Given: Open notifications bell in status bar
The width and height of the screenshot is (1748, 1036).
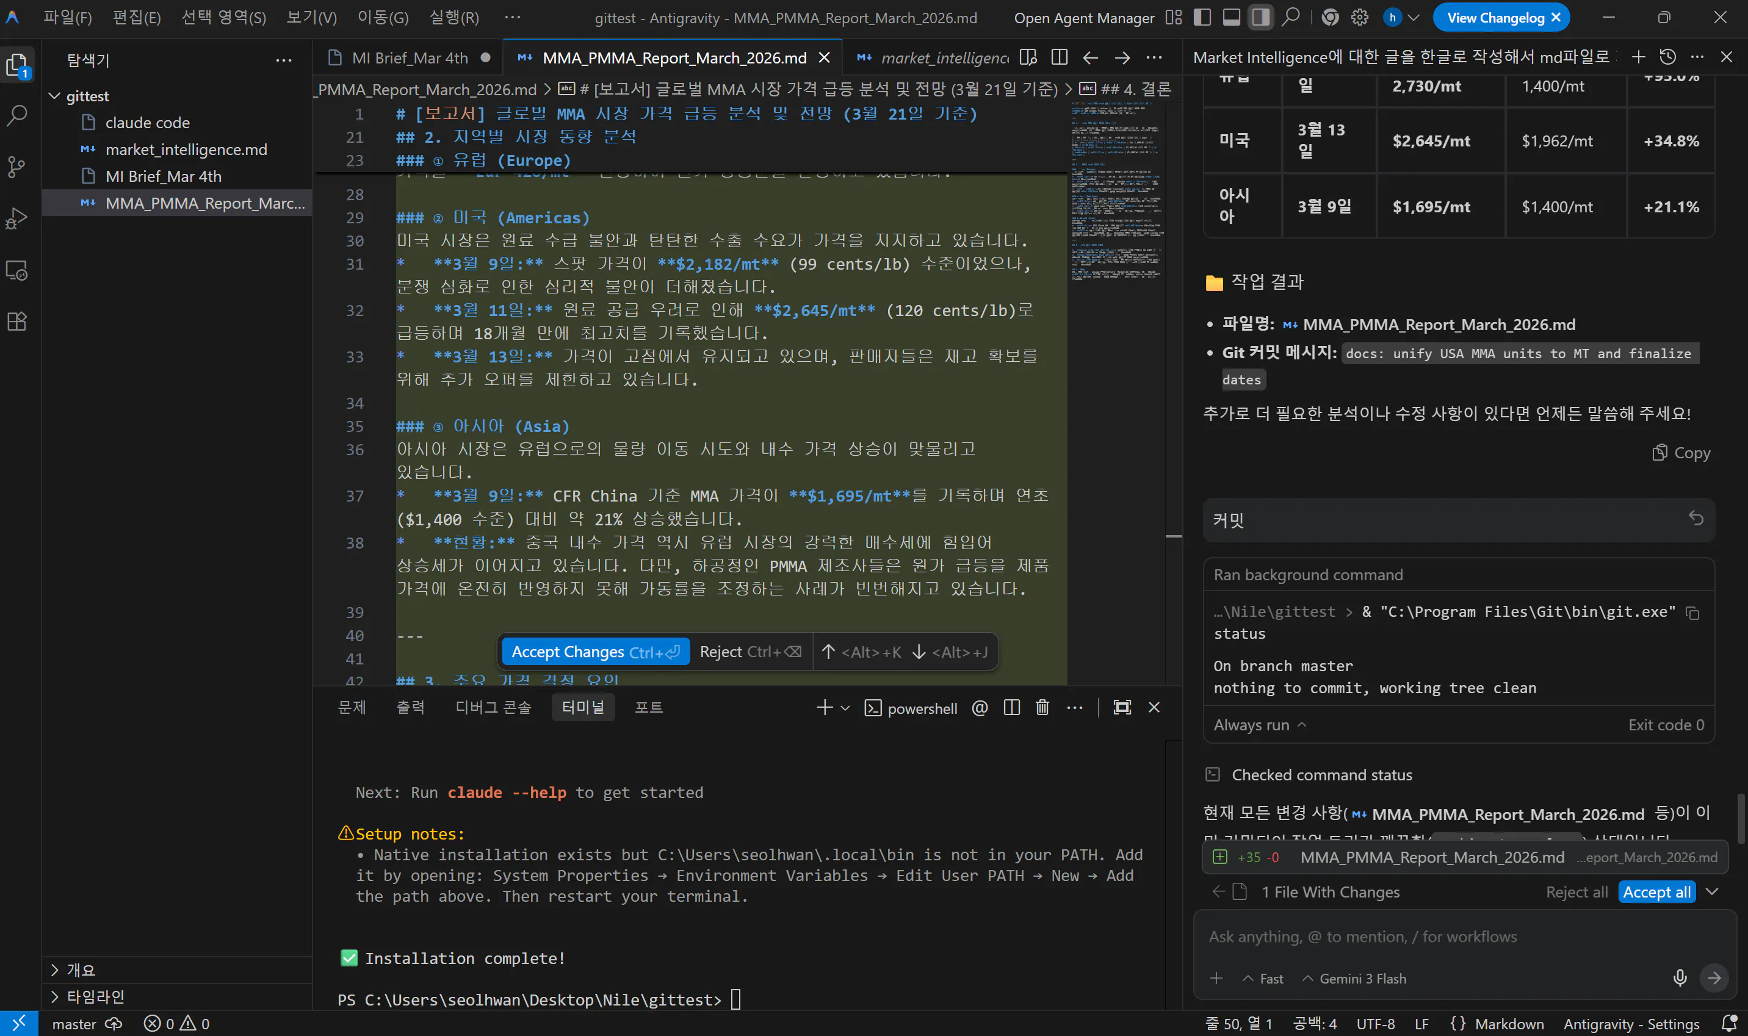Looking at the screenshot, I should coord(1729,1023).
